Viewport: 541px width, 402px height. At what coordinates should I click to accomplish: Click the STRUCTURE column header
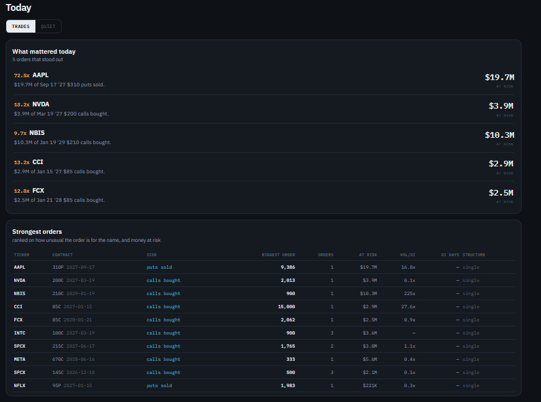(x=474, y=255)
